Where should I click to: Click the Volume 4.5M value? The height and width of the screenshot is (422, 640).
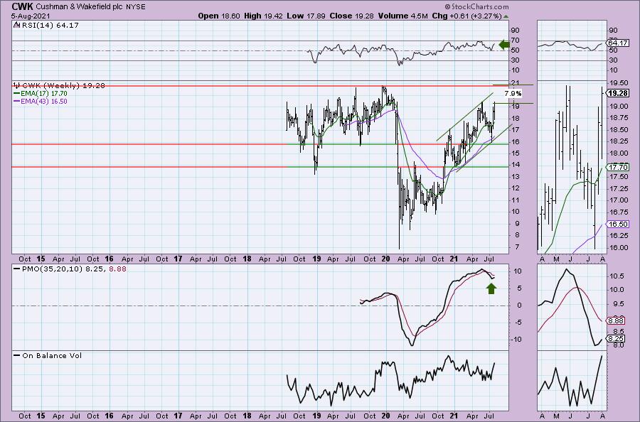[403, 16]
